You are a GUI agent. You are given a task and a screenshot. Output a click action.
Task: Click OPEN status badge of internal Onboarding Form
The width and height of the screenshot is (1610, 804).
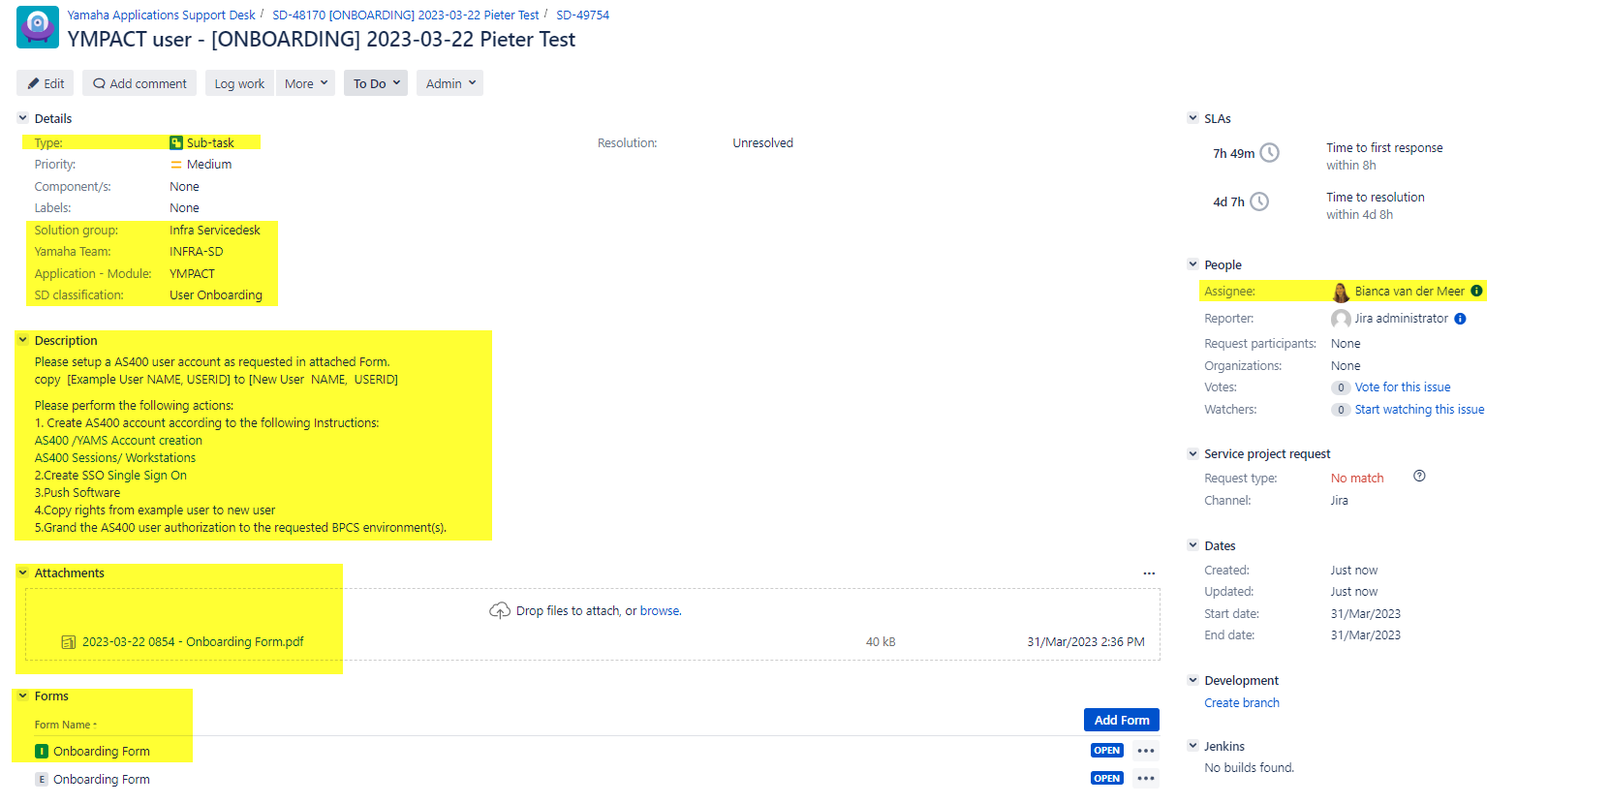pos(1106,751)
